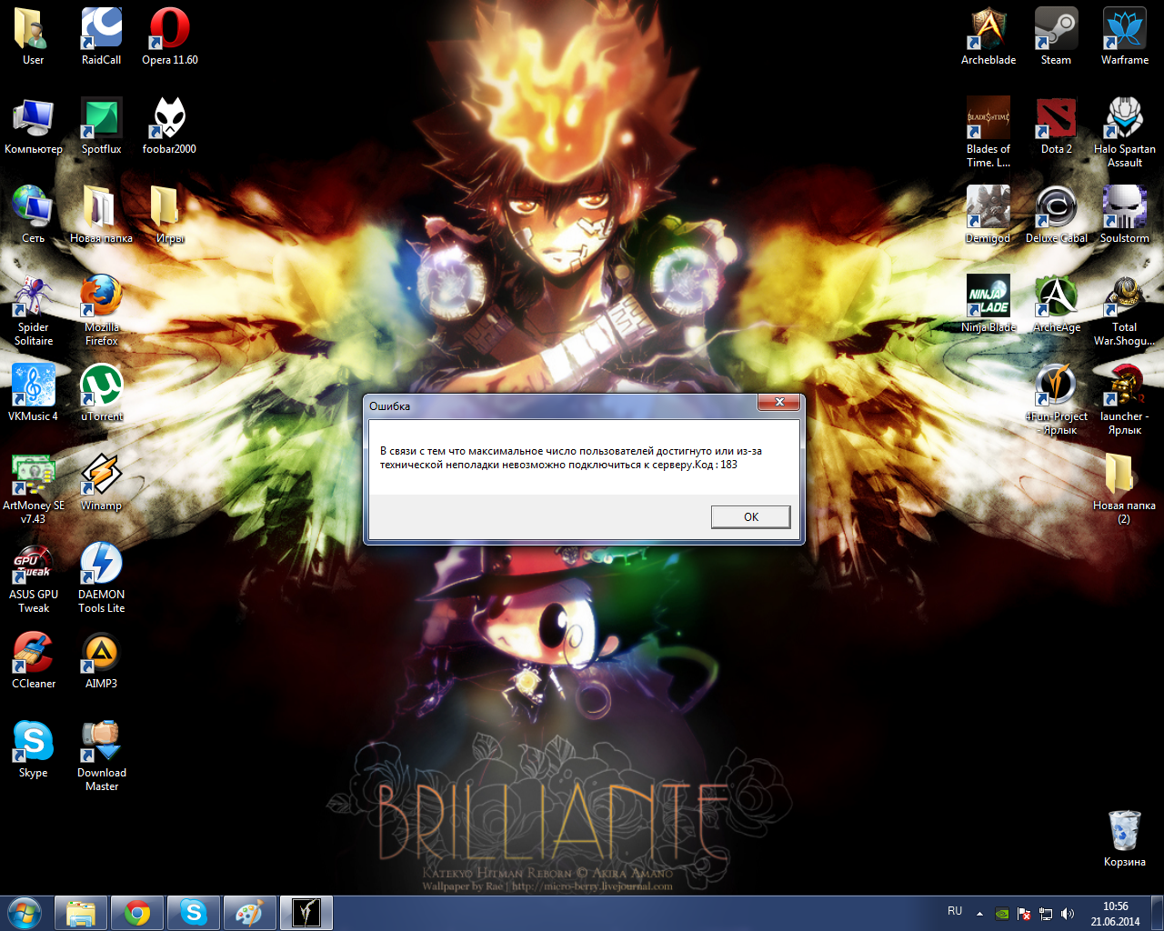1164x931 pixels.
Task: Select the running game taskbar button
Action: [x=306, y=913]
